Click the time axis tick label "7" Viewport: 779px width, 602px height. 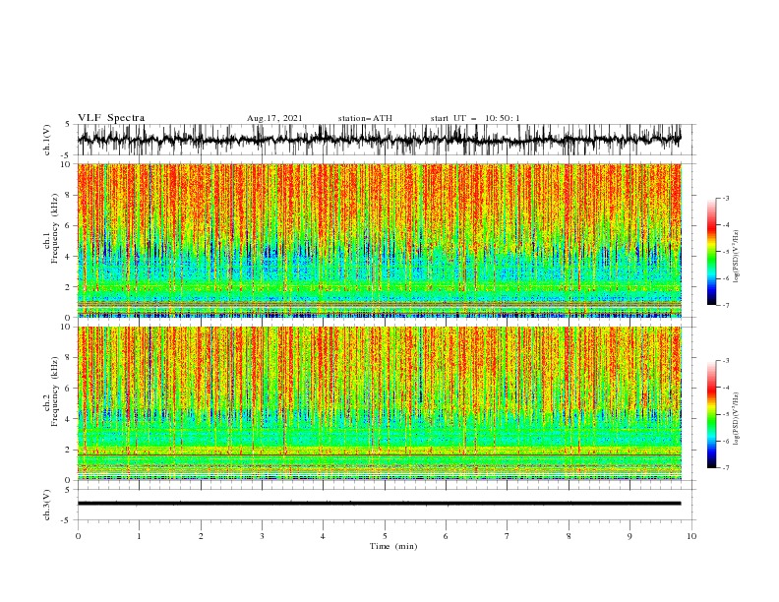click(x=507, y=536)
